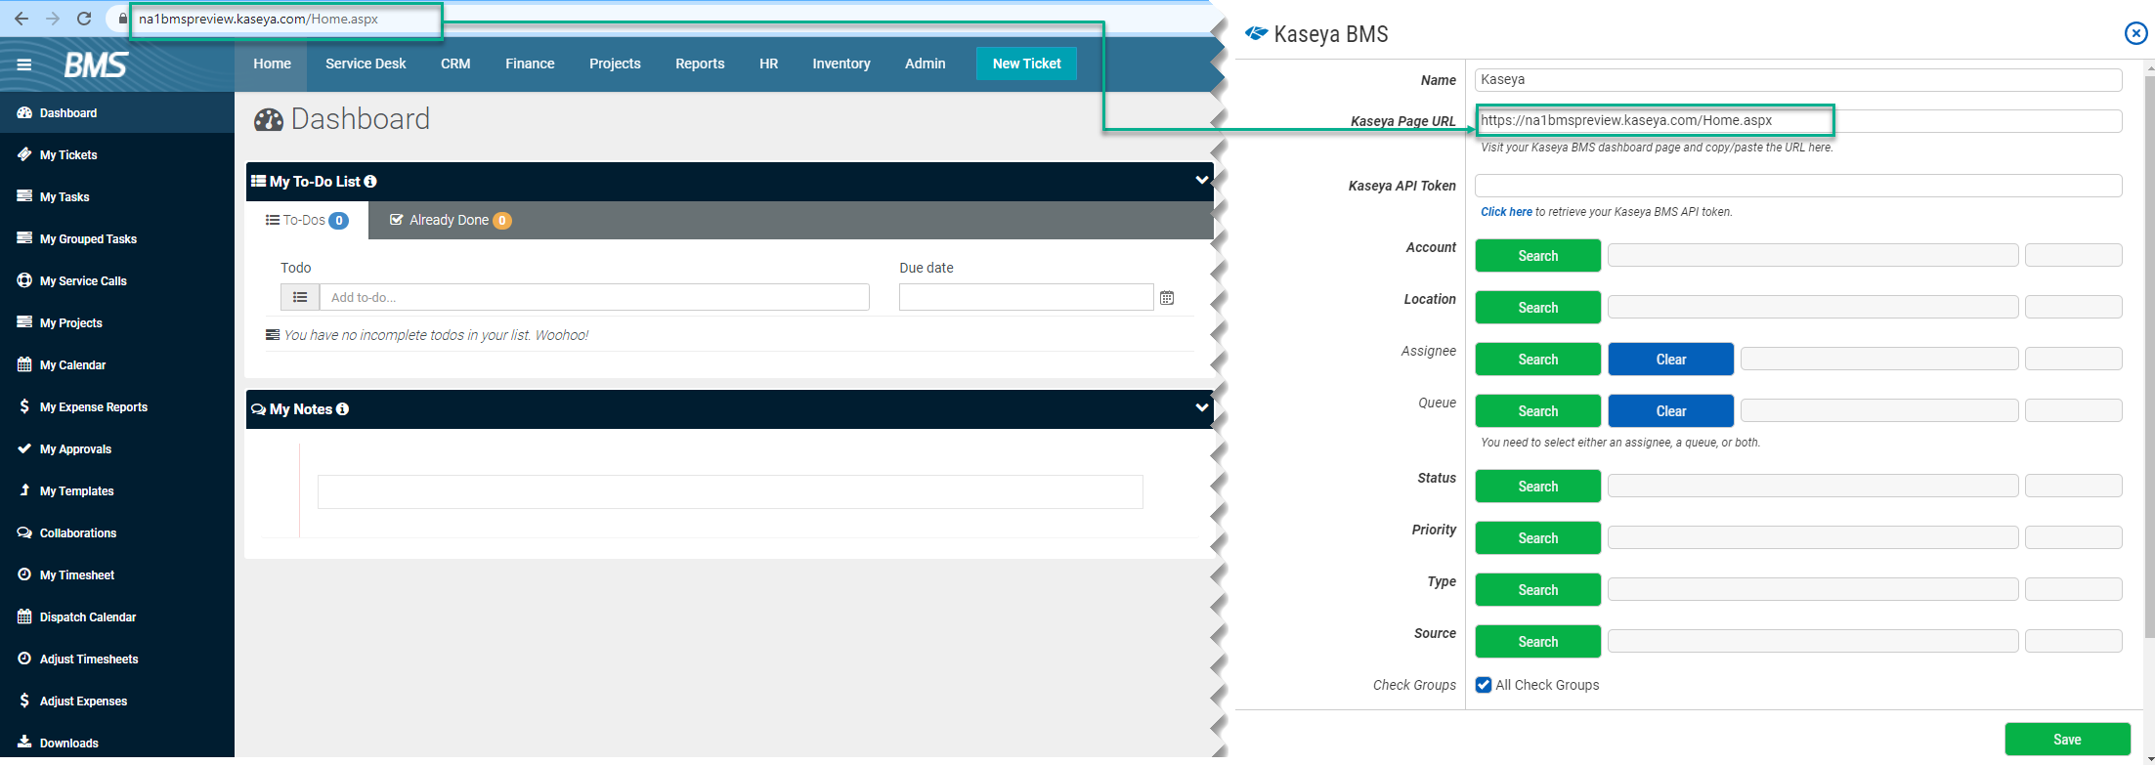The height and width of the screenshot is (765, 2155).
Task: Switch to the To-Dos tab
Action: [x=307, y=221]
